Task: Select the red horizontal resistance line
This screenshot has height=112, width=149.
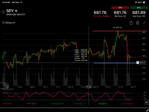Action: pos(120,31)
